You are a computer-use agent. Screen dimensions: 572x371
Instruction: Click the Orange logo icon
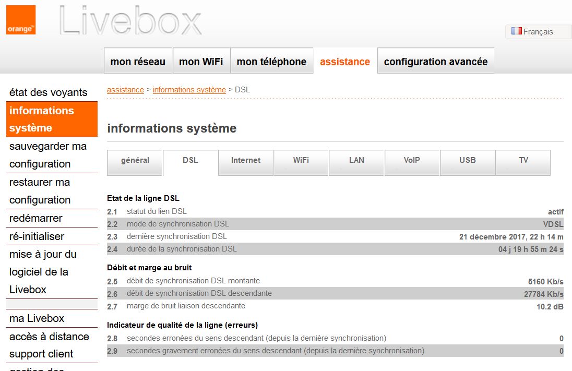(x=21, y=20)
